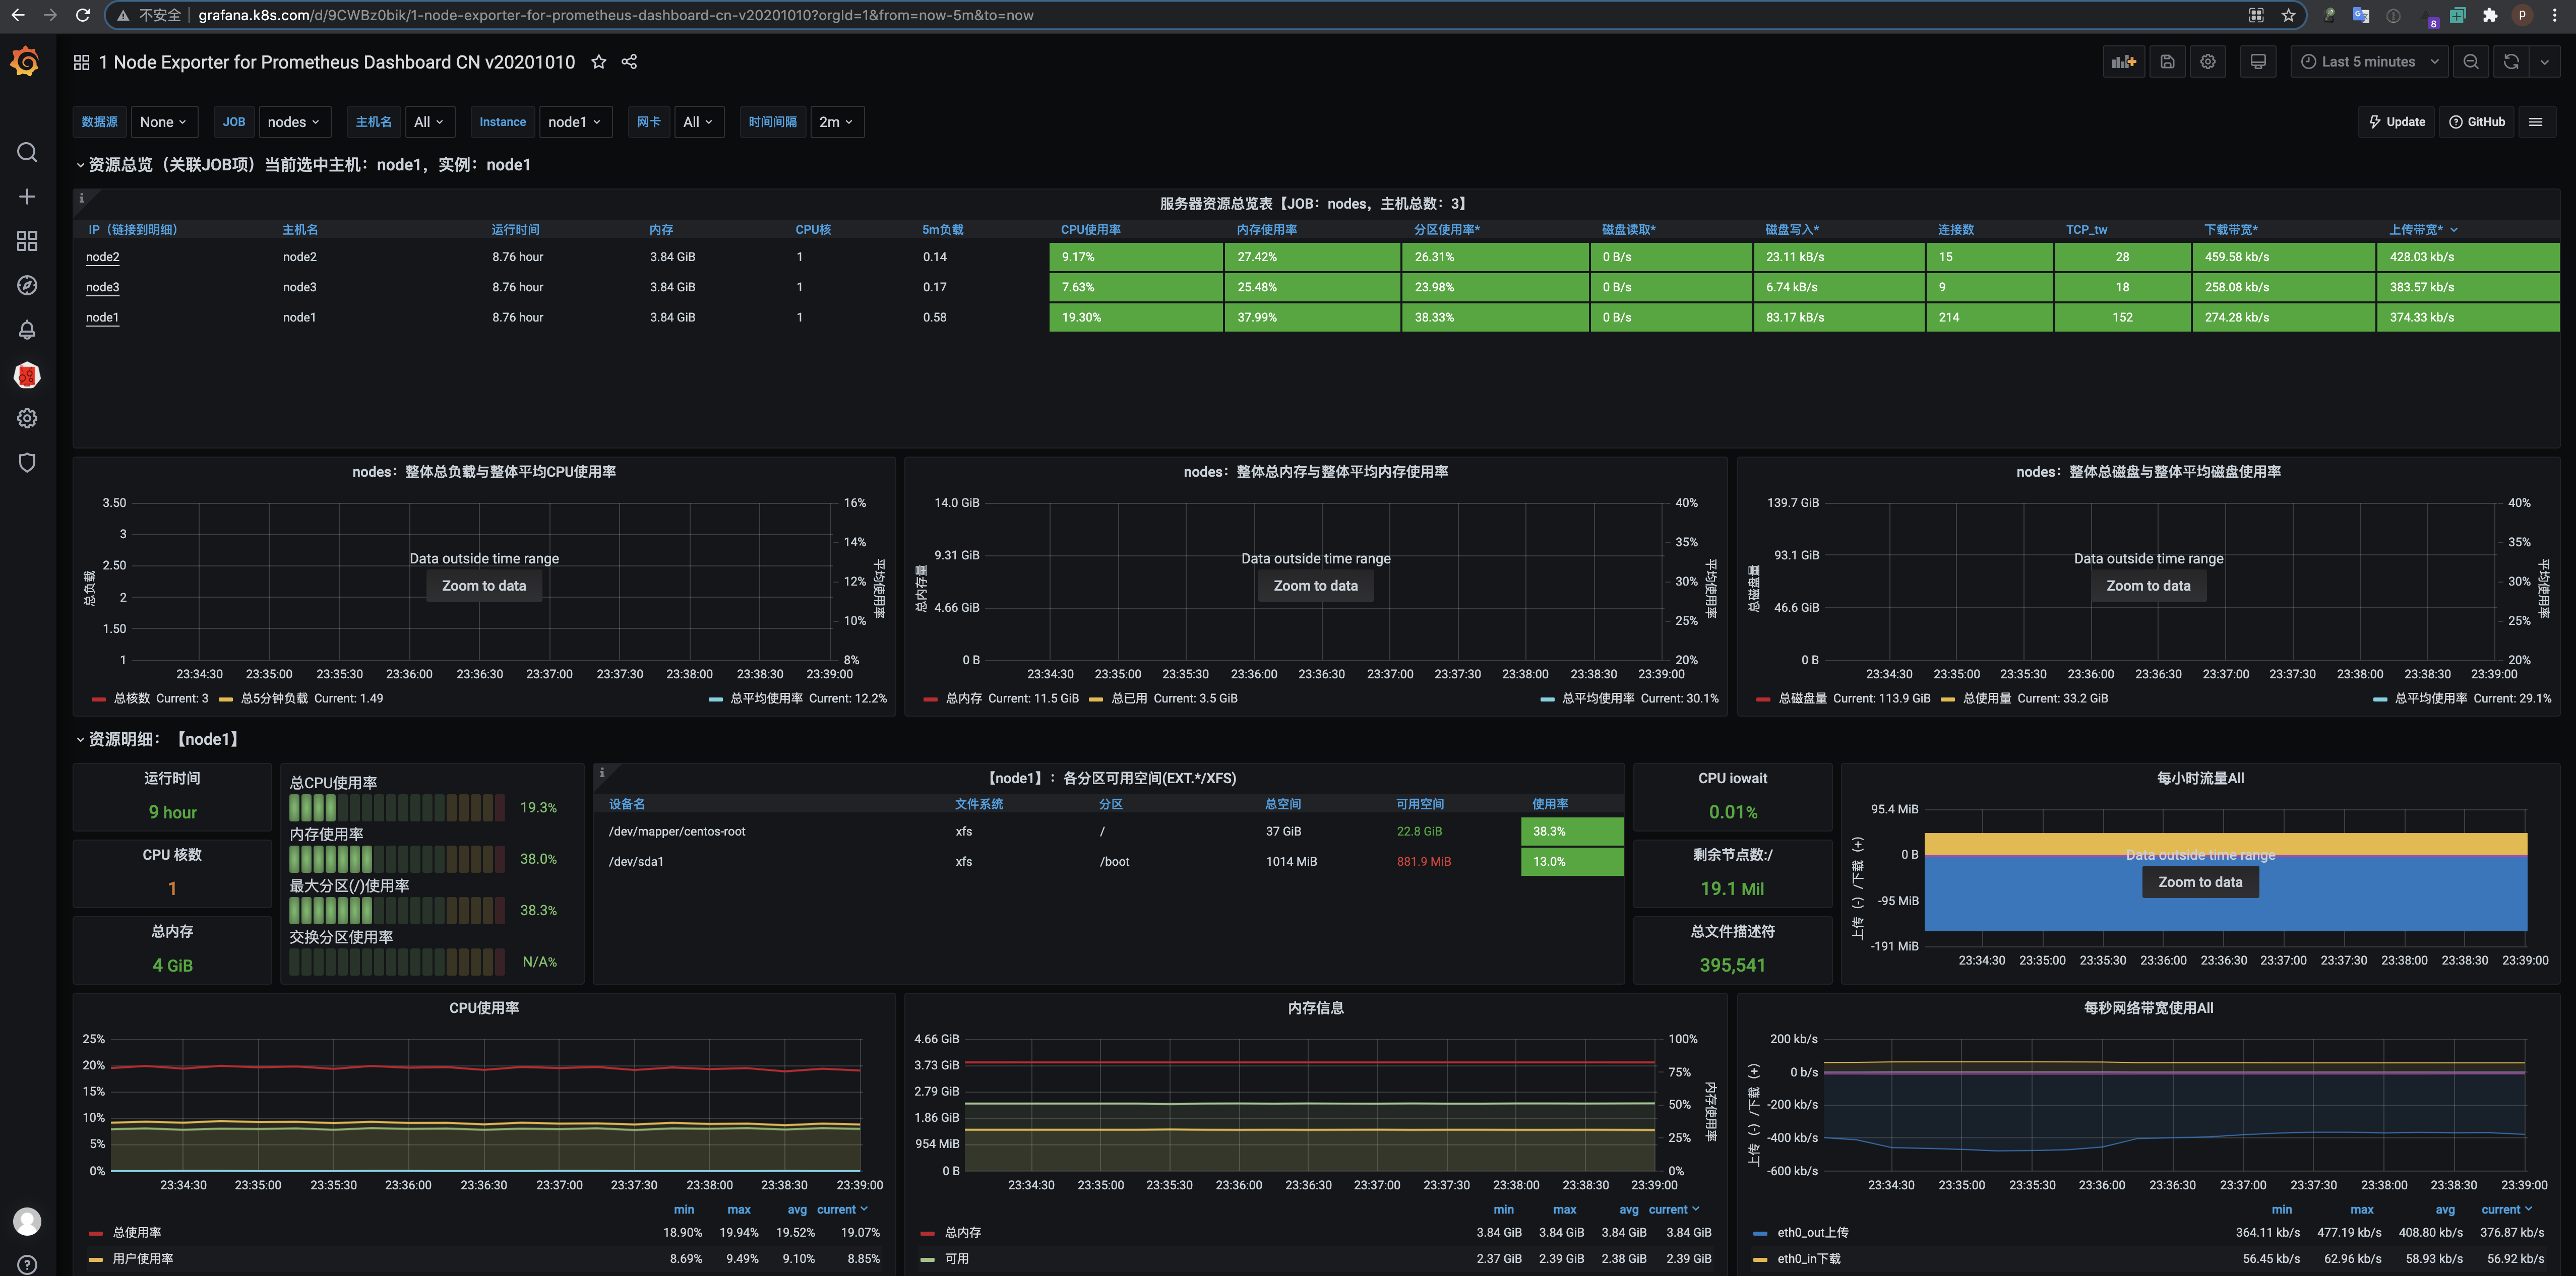Sort partition table by 使用率 column
2576x1276 pixels.
click(x=1550, y=804)
